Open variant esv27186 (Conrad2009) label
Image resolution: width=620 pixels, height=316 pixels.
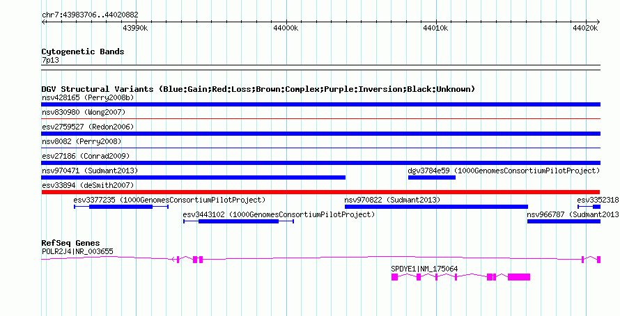[86, 156]
